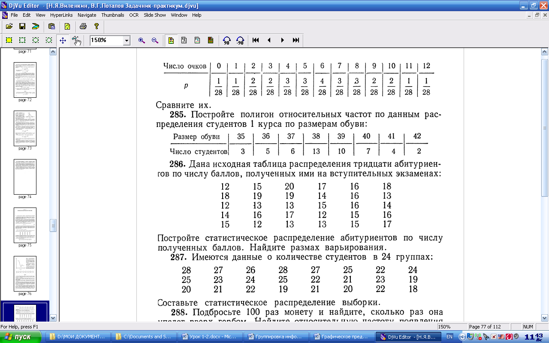
Task: Click the Zoom Out magnifier icon
Action: click(x=155, y=40)
